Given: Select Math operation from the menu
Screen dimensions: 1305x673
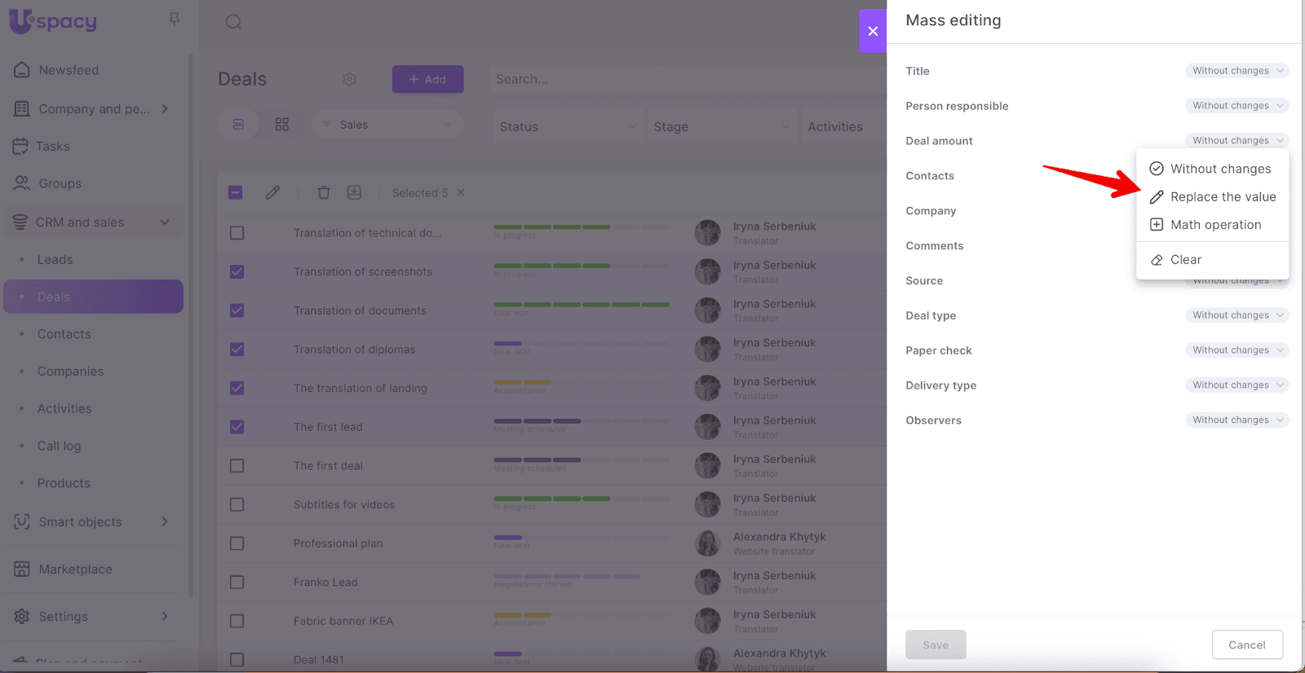Looking at the screenshot, I should tap(1214, 225).
